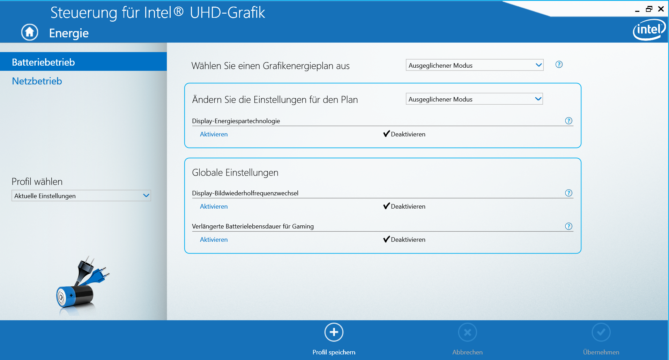669x360 pixels.
Task: Click the Ändern Sie die Einstellungen für den Plan text
Action: coord(275,100)
